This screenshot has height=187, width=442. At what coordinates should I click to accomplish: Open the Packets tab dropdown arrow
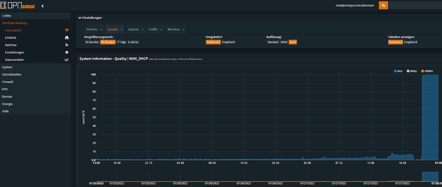(x=101, y=30)
